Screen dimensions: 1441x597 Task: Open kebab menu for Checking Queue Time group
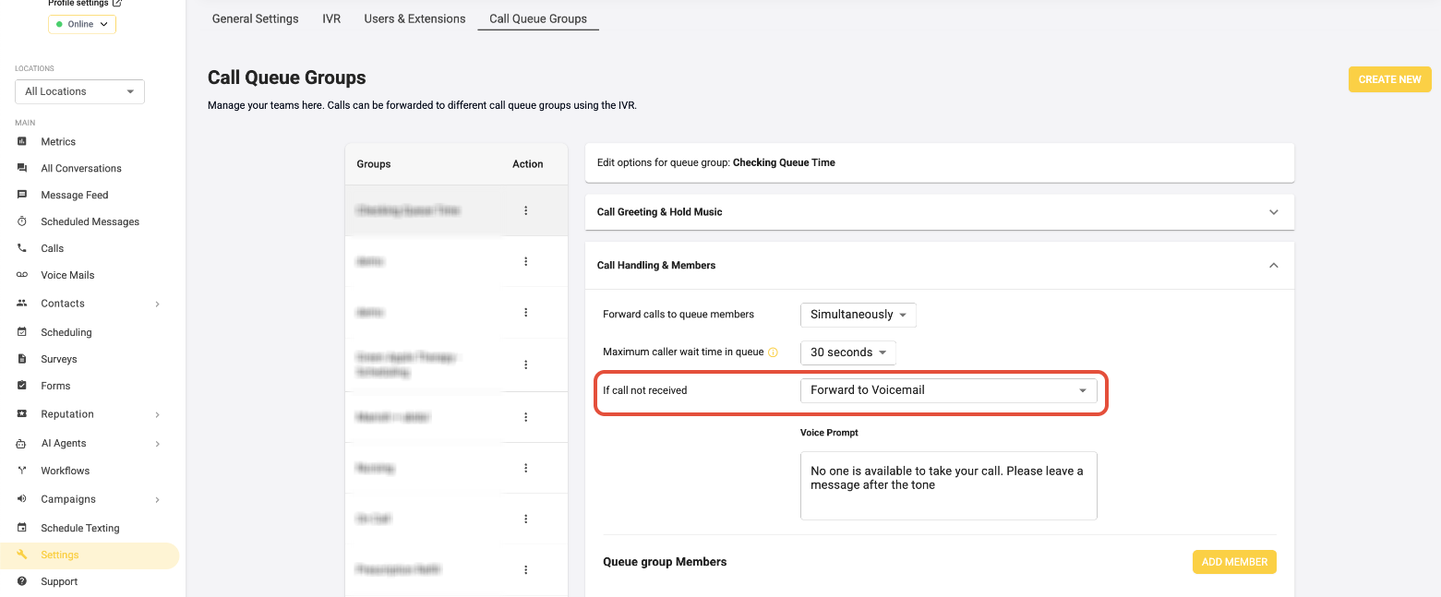(526, 210)
